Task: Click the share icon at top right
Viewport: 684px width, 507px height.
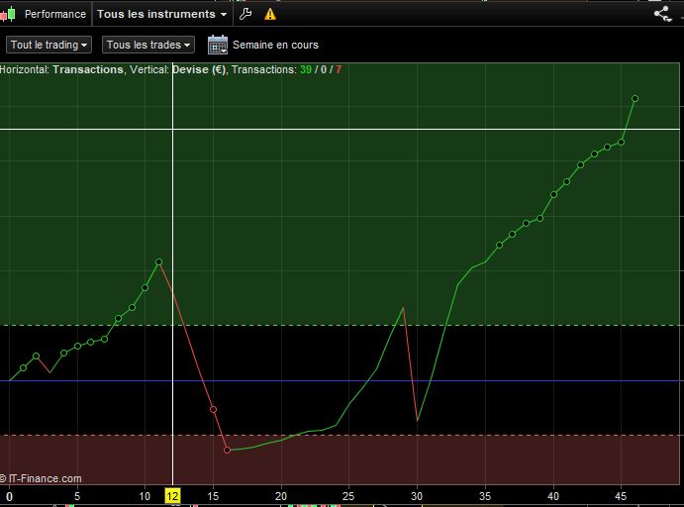Action: click(x=662, y=14)
